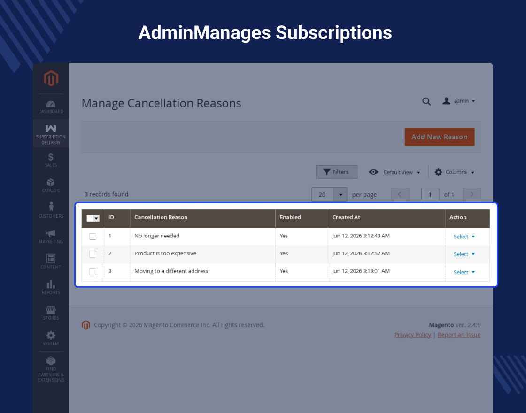Click the current page number field
This screenshot has width=526, height=413.
430,194
